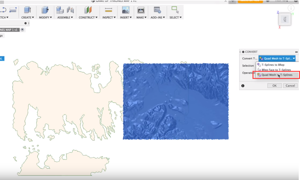The height and width of the screenshot is (180, 300).
Task: Open the MODIFY dropdown menu
Action: [x=45, y=17]
